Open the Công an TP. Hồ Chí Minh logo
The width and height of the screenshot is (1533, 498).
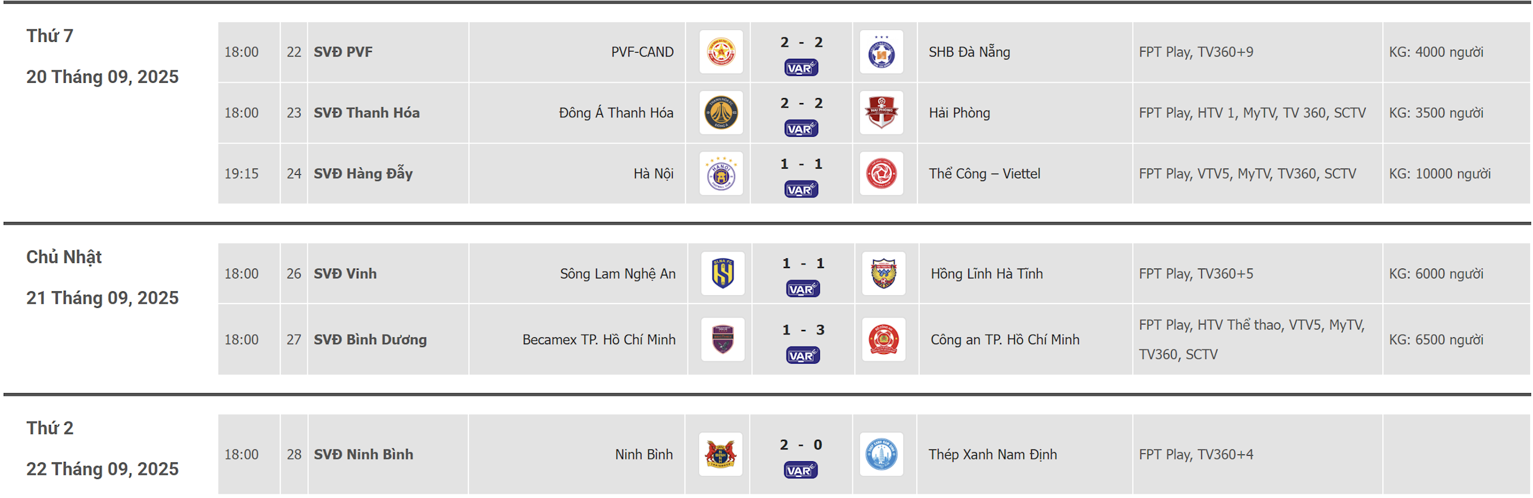[x=884, y=340]
